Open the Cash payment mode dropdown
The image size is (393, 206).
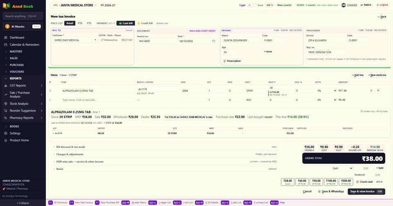pyautogui.click(x=342, y=168)
